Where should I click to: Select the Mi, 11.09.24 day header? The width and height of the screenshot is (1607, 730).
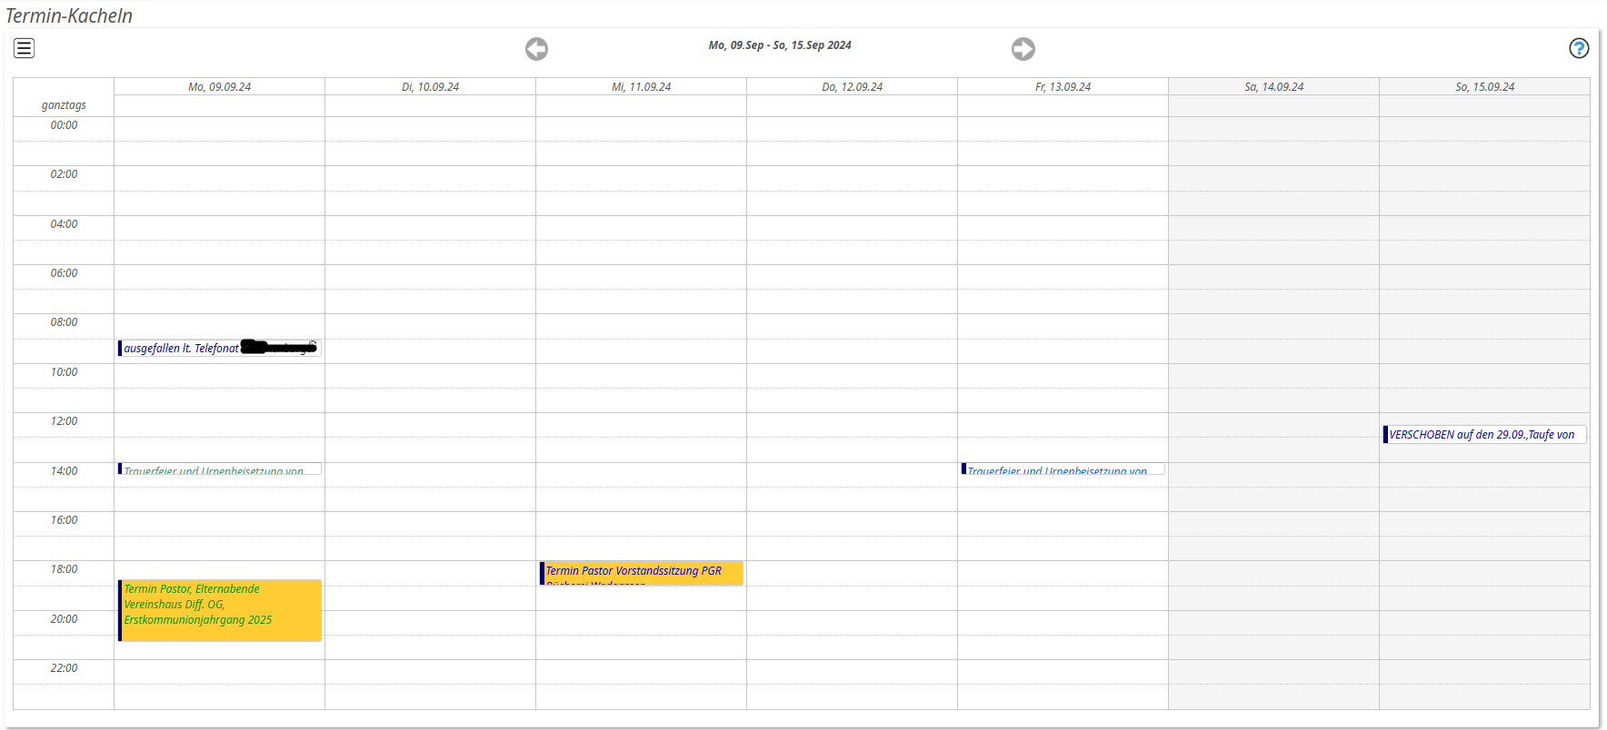click(x=641, y=87)
